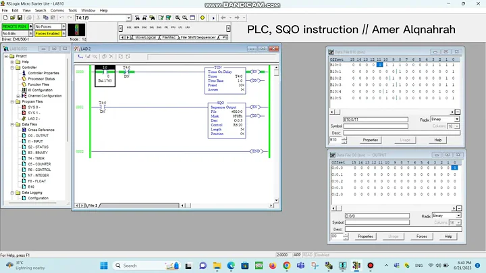
Task: Click Help in Data File O0 window
Action: pyautogui.click(x=448, y=237)
